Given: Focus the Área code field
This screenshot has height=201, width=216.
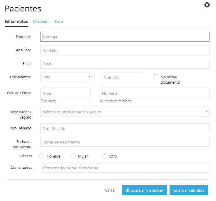Looking at the screenshot, I should click(x=66, y=93).
